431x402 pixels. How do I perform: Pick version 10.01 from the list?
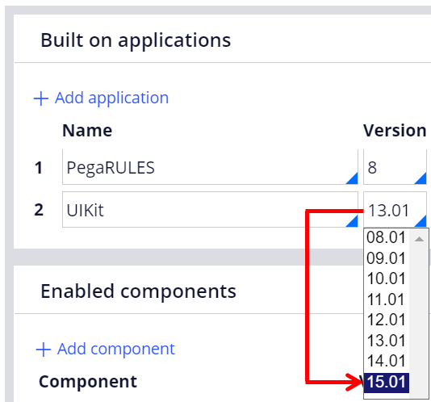pyautogui.click(x=386, y=278)
